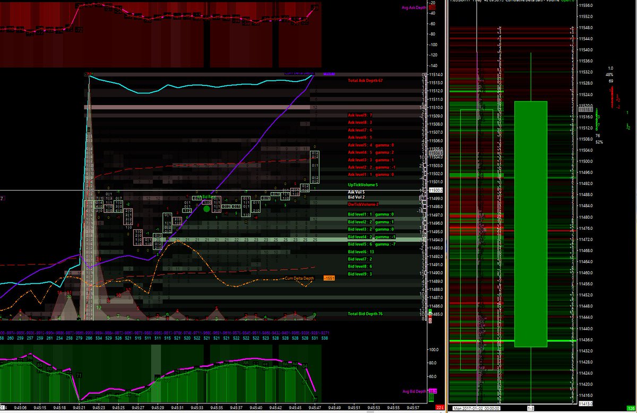This screenshot has width=637, height=413.
Task: Click the 11413.0 last price box on scale
Action: tap(586, 405)
